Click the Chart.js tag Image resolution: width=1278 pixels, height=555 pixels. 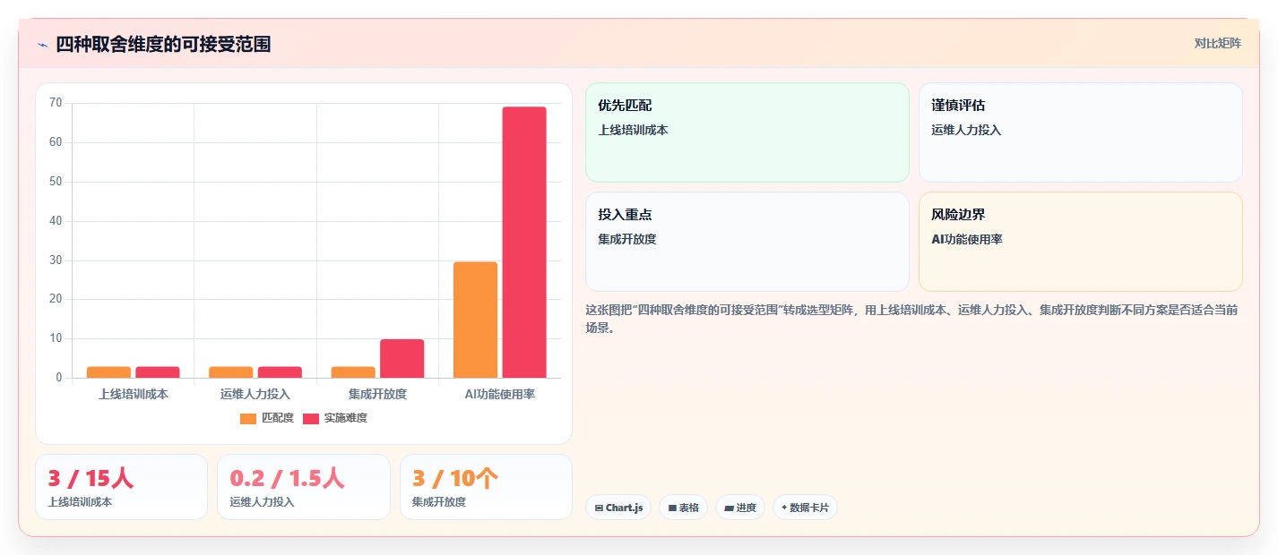pyautogui.click(x=618, y=508)
